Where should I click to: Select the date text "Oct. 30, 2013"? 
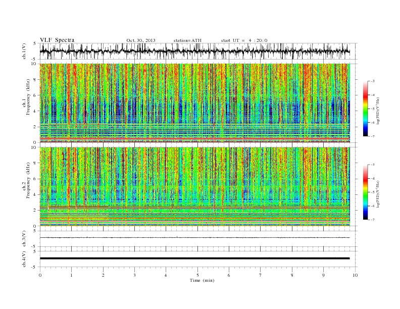(x=141, y=40)
